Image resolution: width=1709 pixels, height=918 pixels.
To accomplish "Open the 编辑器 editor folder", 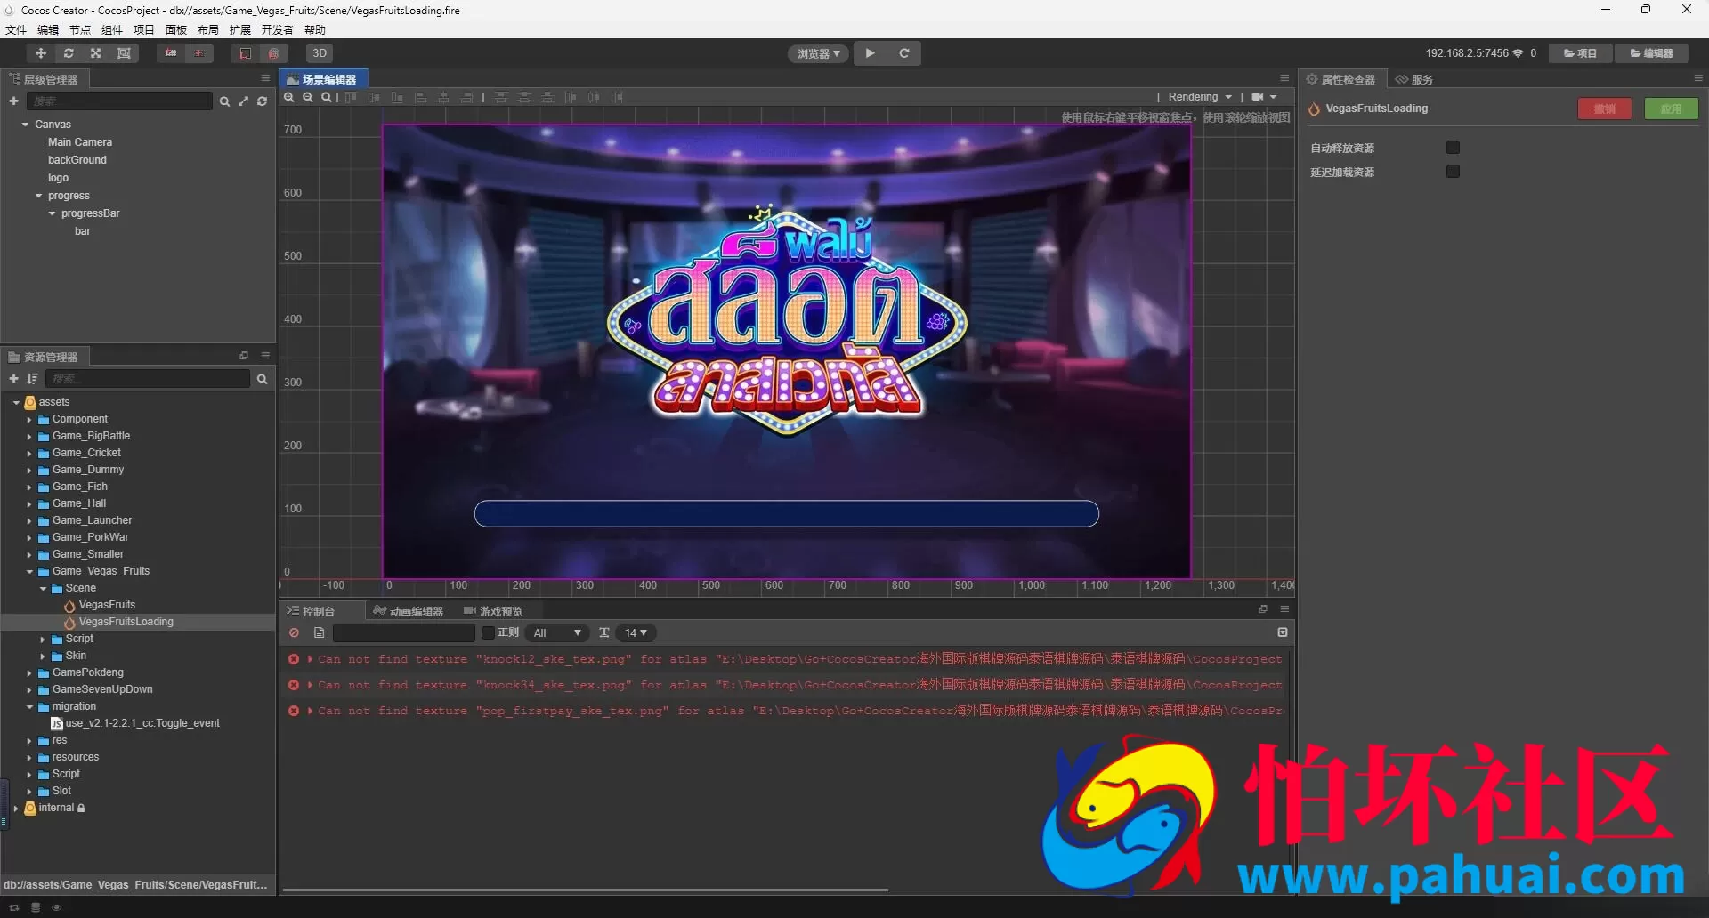I will [1652, 53].
